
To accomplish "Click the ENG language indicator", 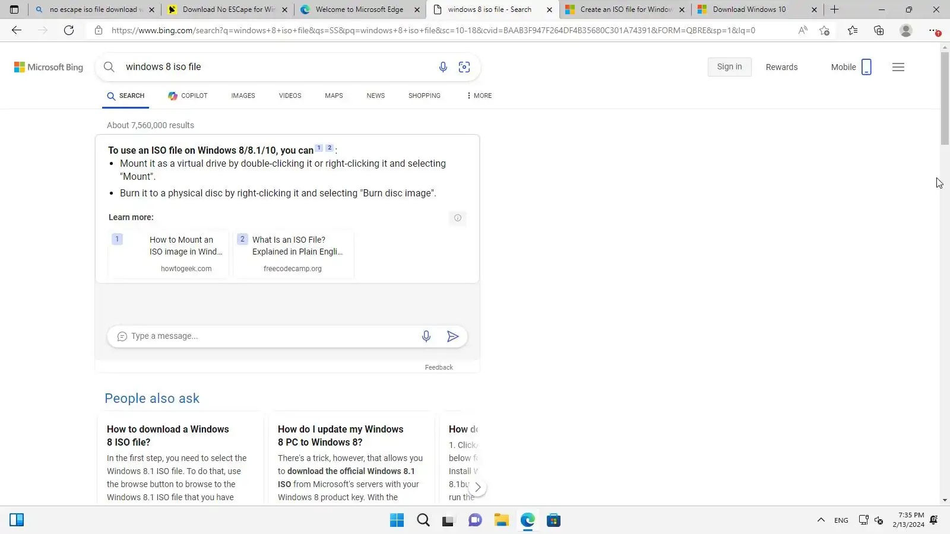I will [x=841, y=520].
